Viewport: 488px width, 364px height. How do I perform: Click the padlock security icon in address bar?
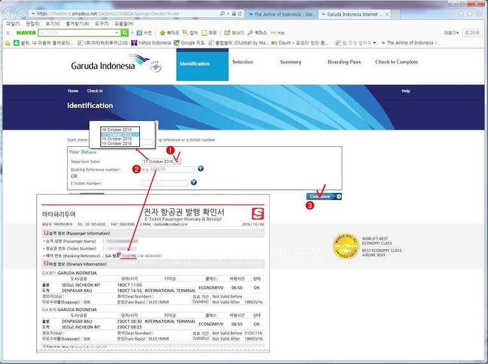(234, 13)
